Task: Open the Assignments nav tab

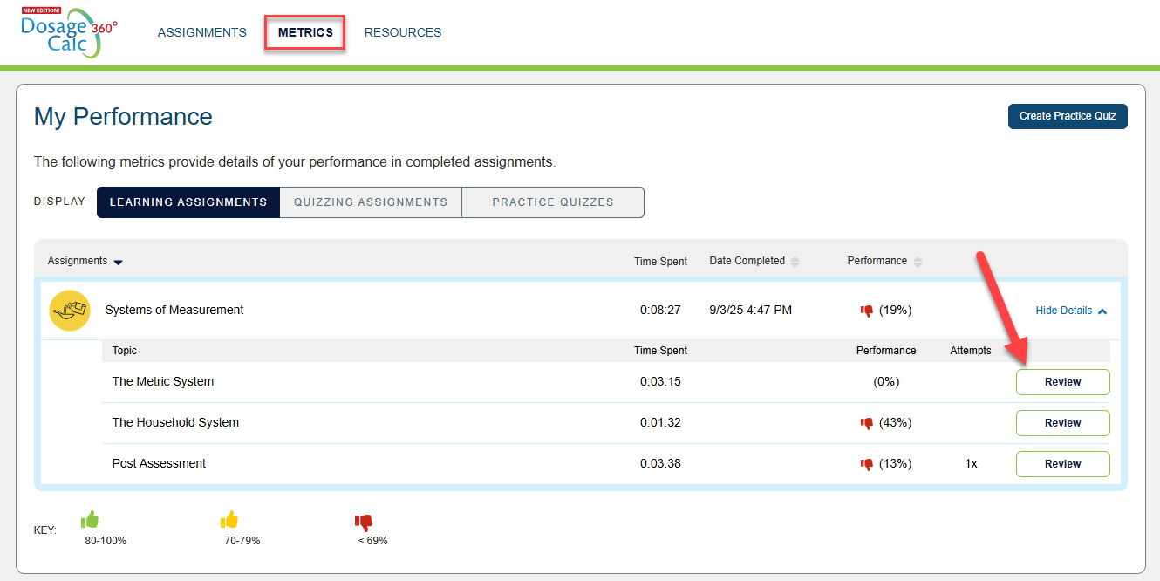Action: coord(202,32)
